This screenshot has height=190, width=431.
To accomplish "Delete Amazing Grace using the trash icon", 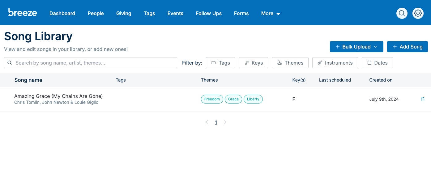I will pyautogui.click(x=423, y=99).
